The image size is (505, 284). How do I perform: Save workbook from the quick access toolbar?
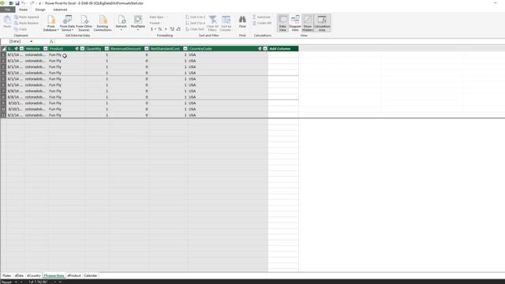(x=17, y=3)
